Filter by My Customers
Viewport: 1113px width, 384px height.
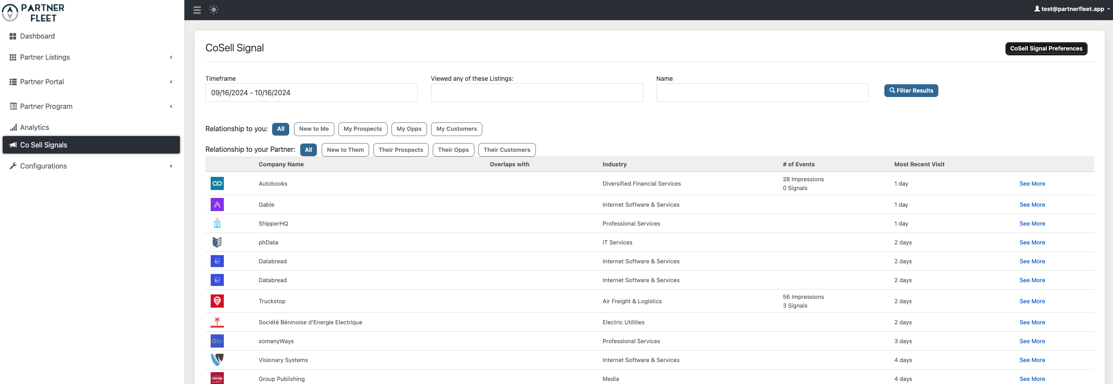456,129
